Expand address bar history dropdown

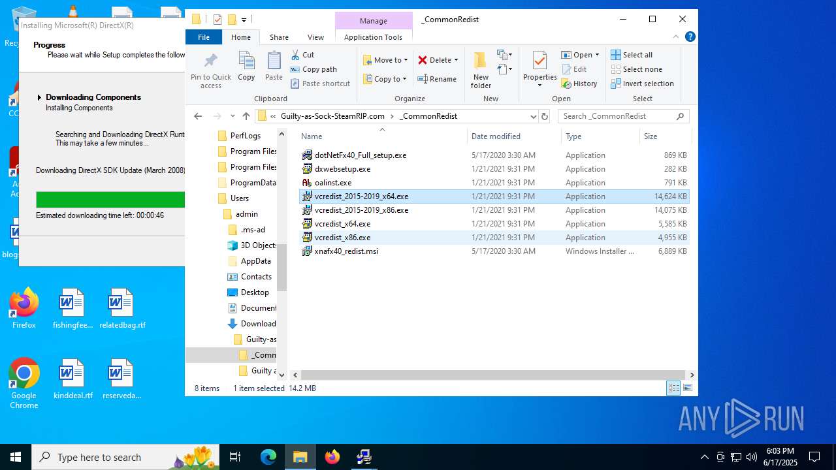point(533,116)
